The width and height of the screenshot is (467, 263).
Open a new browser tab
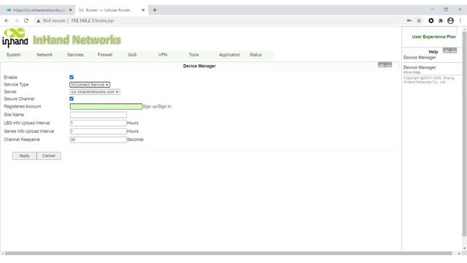155,9
